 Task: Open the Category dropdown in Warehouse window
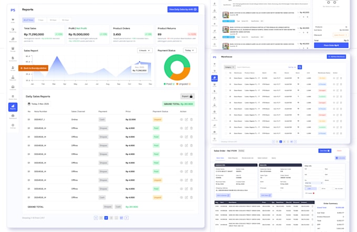pyautogui.click(x=229, y=67)
